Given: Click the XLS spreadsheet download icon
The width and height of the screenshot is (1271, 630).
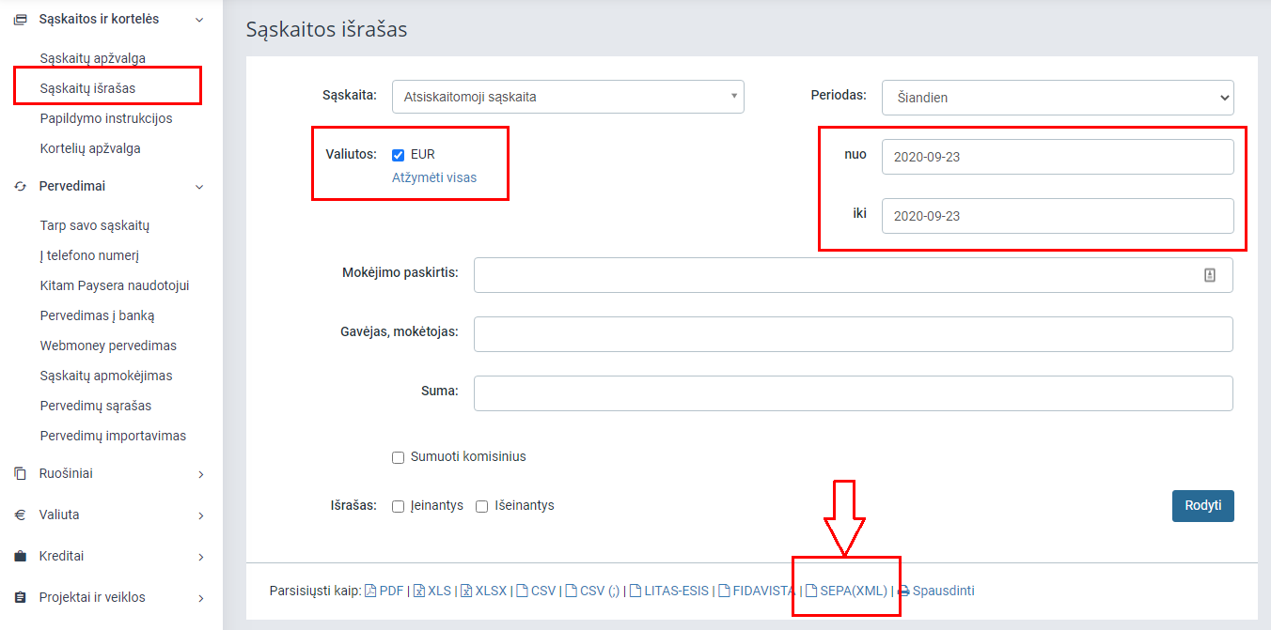Looking at the screenshot, I should click(419, 591).
